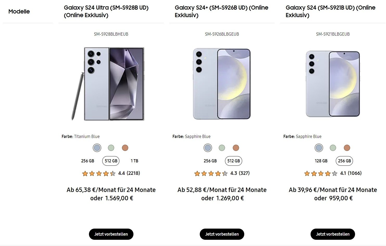Screen dimensions: 386x246
Task: Choose orange color swatch for Galaxy S24+
Action: click(236, 148)
